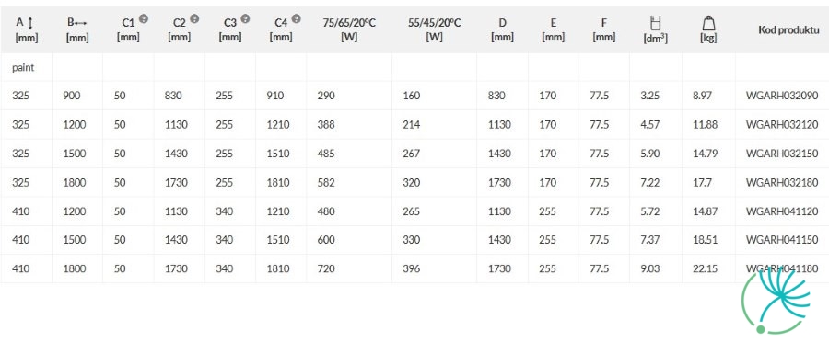This screenshot has width=829, height=354.
Task: Select product code WGARH041150
Action: tap(782, 239)
